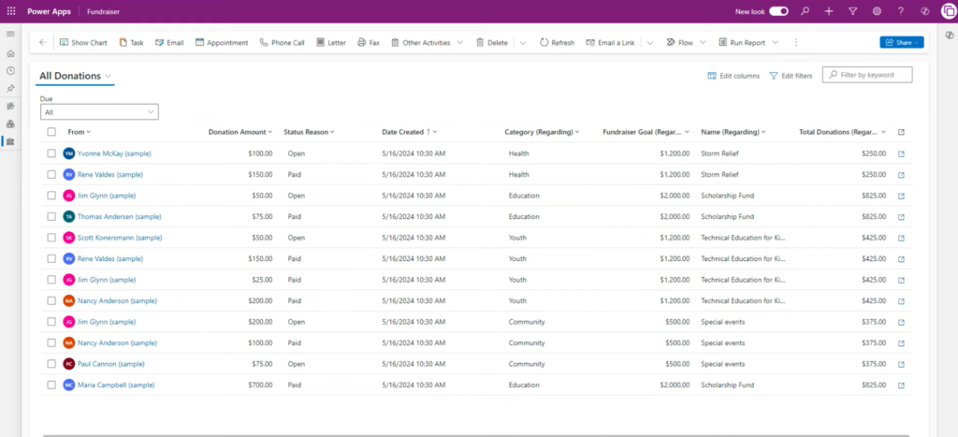Open the settings gear icon
Screen dimensions: 958x437
point(877,11)
